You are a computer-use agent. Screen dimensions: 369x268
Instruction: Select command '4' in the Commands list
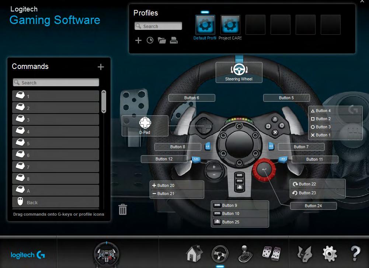[x=56, y=131]
